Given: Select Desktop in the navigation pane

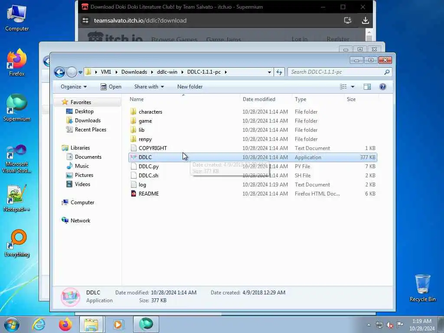Looking at the screenshot, I should [x=84, y=111].
